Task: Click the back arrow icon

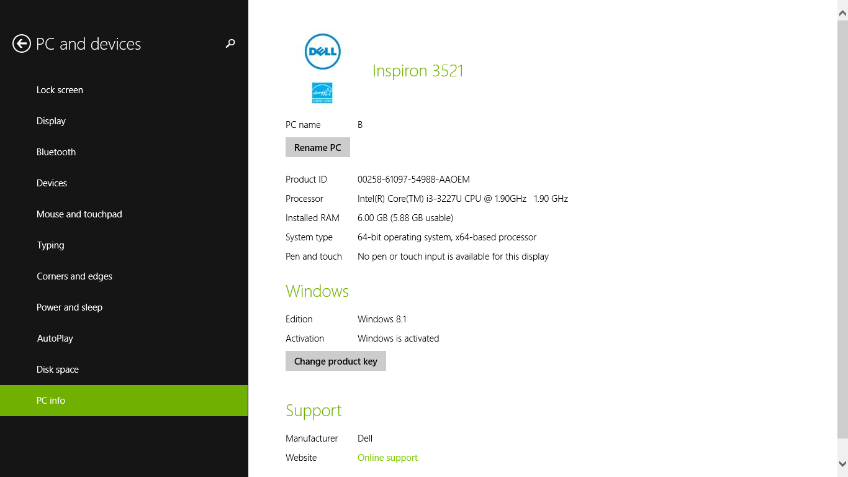Action: point(22,43)
